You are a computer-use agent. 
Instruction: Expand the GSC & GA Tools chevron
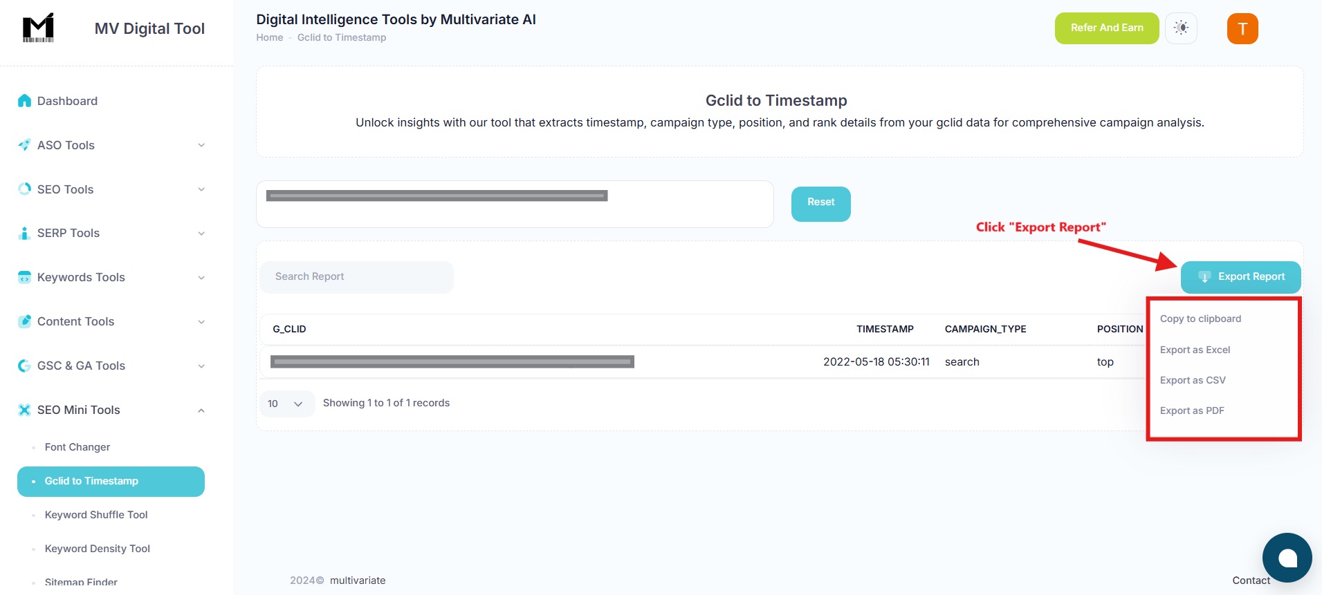point(201,366)
